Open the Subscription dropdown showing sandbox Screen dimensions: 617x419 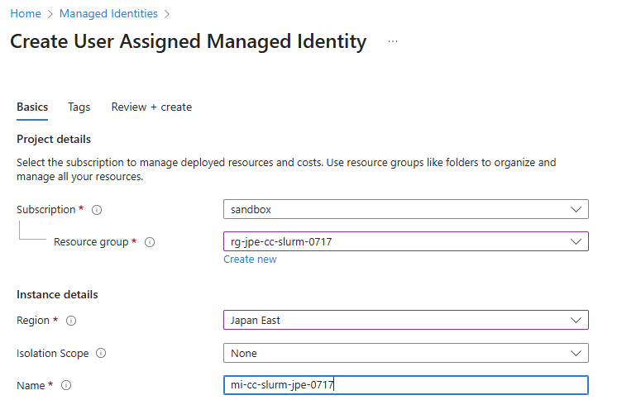405,209
